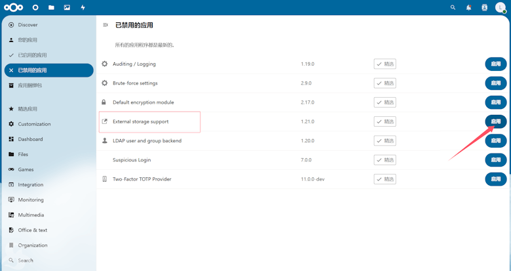Enable the Auditing / Logging app
This screenshot has width=511, height=271.
pos(495,64)
